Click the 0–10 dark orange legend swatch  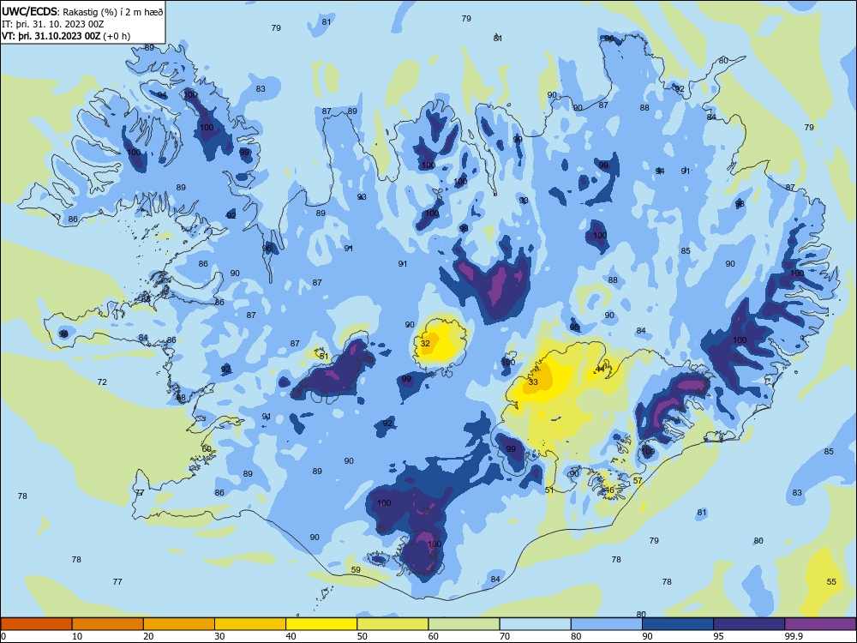click(36, 624)
